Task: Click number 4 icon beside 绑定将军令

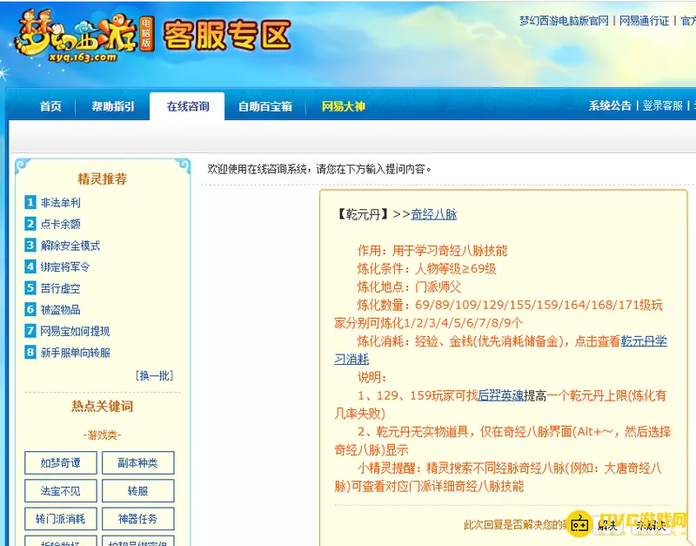Action: pos(30,266)
